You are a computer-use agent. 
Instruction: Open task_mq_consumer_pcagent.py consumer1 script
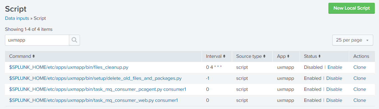(x=98, y=89)
